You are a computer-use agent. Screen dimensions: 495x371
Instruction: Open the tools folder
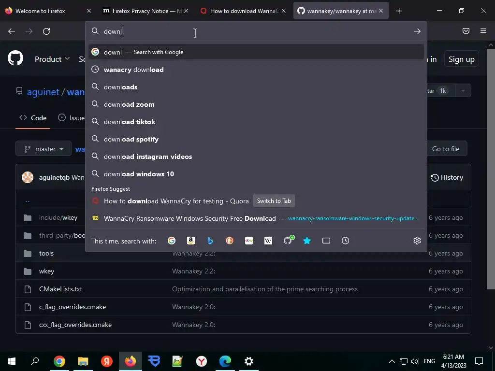tap(46, 253)
